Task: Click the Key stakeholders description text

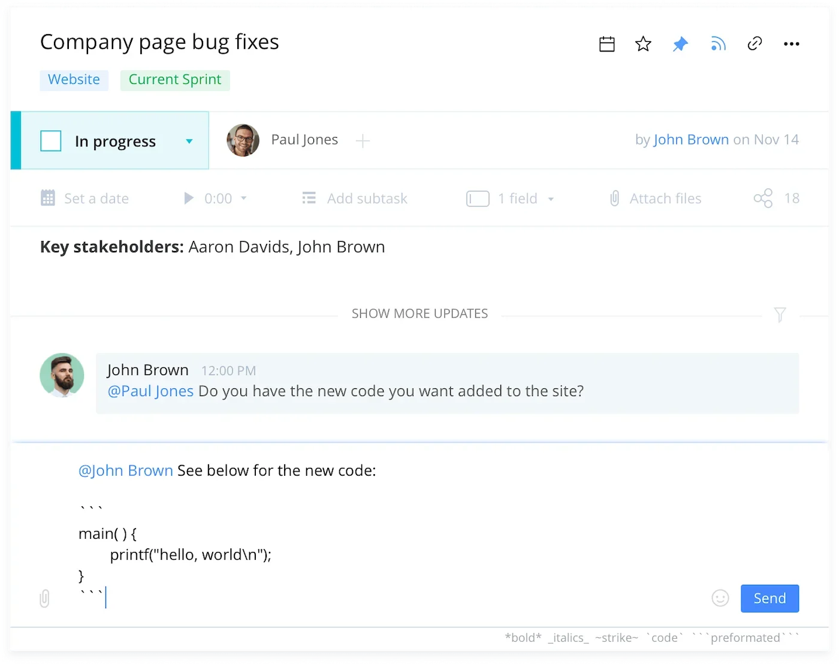Action: 213,247
